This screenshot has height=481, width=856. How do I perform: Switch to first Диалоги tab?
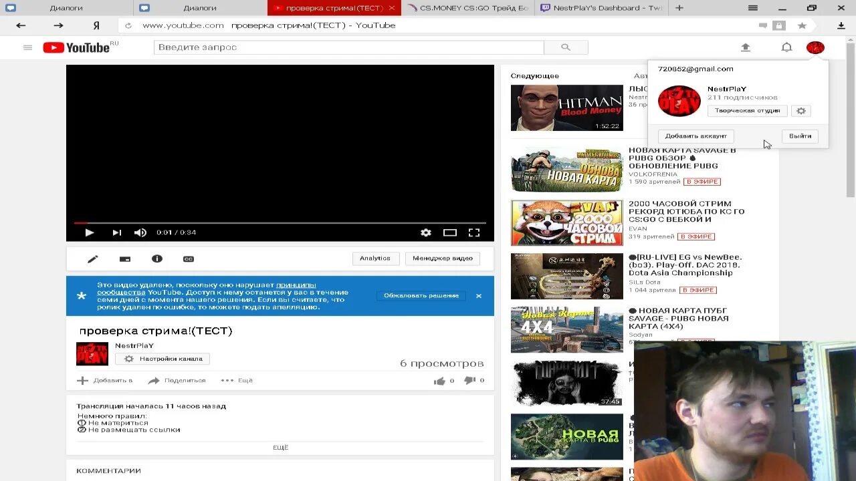[67, 8]
